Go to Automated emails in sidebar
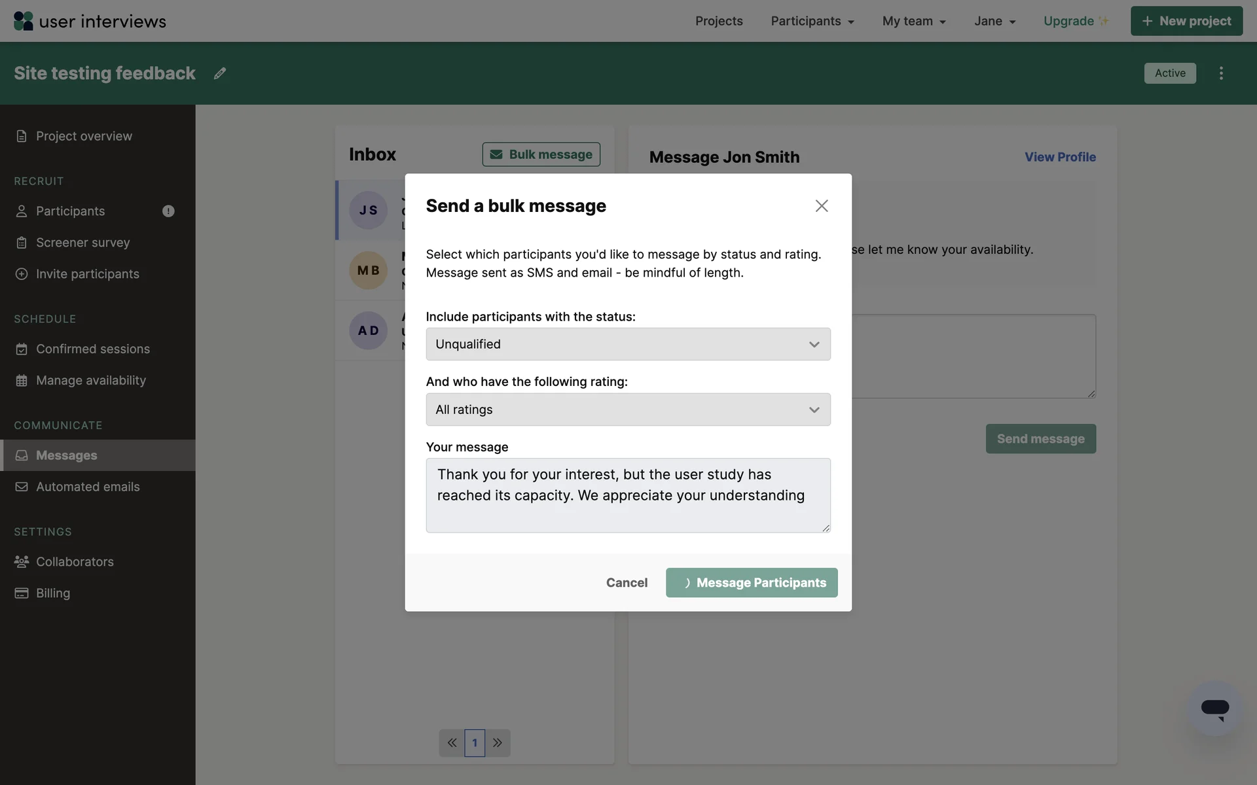 pos(88,487)
